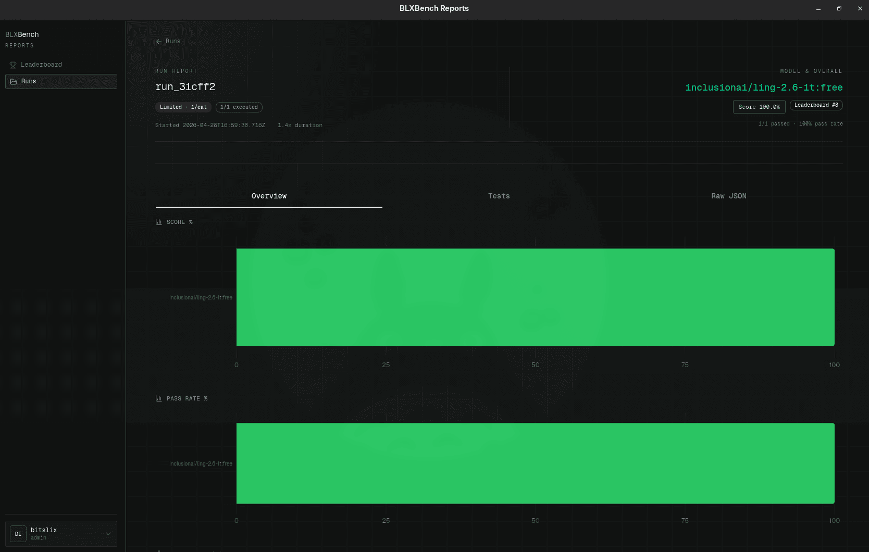This screenshot has height=552, width=869.
Task: Click the bar chart icon next to PASS RATE %
Action: [x=159, y=398]
